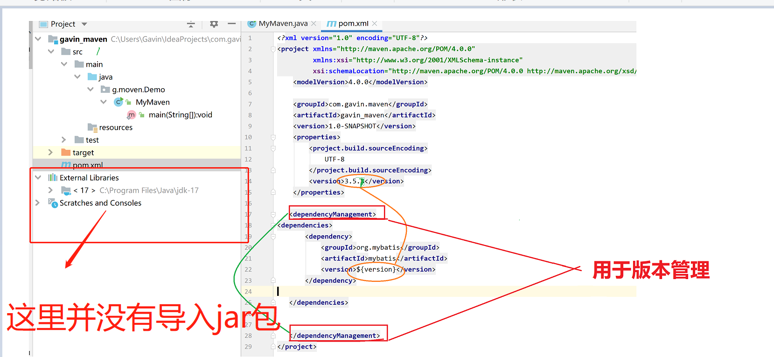Select main(String[]):void method

180,114
